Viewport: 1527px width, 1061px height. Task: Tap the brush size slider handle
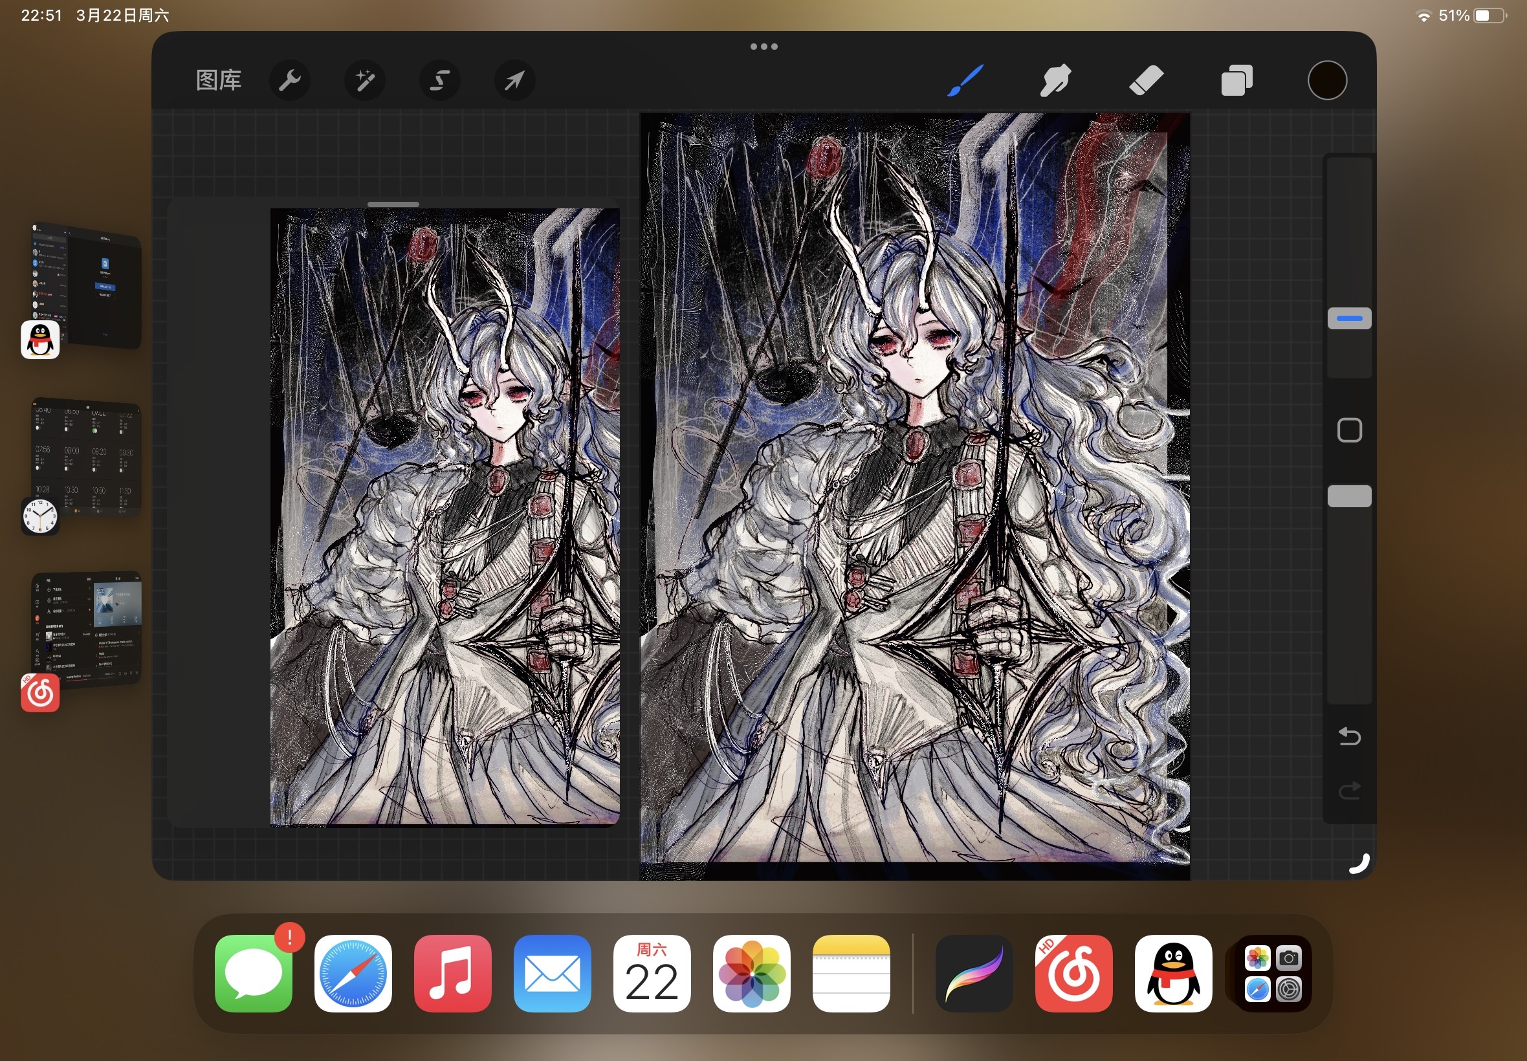click(x=1349, y=318)
